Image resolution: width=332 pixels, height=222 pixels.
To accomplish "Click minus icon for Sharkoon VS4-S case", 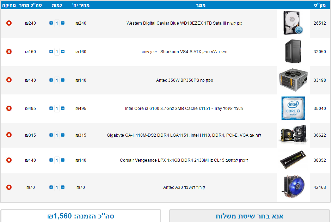I will click(x=63, y=51).
